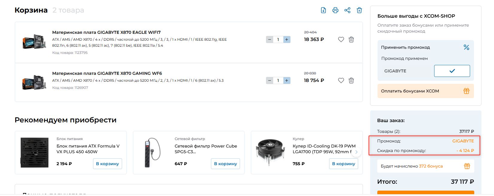Image resolution: width=494 pixels, height=196 pixels.
Task: Delete X870 EAGLE WIFI7 from cart
Action: (351, 39)
